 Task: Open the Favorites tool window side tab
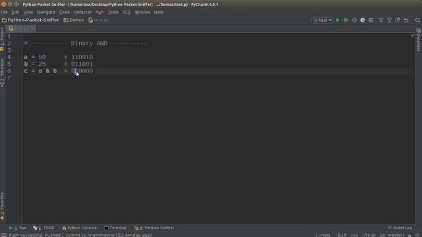(2, 206)
